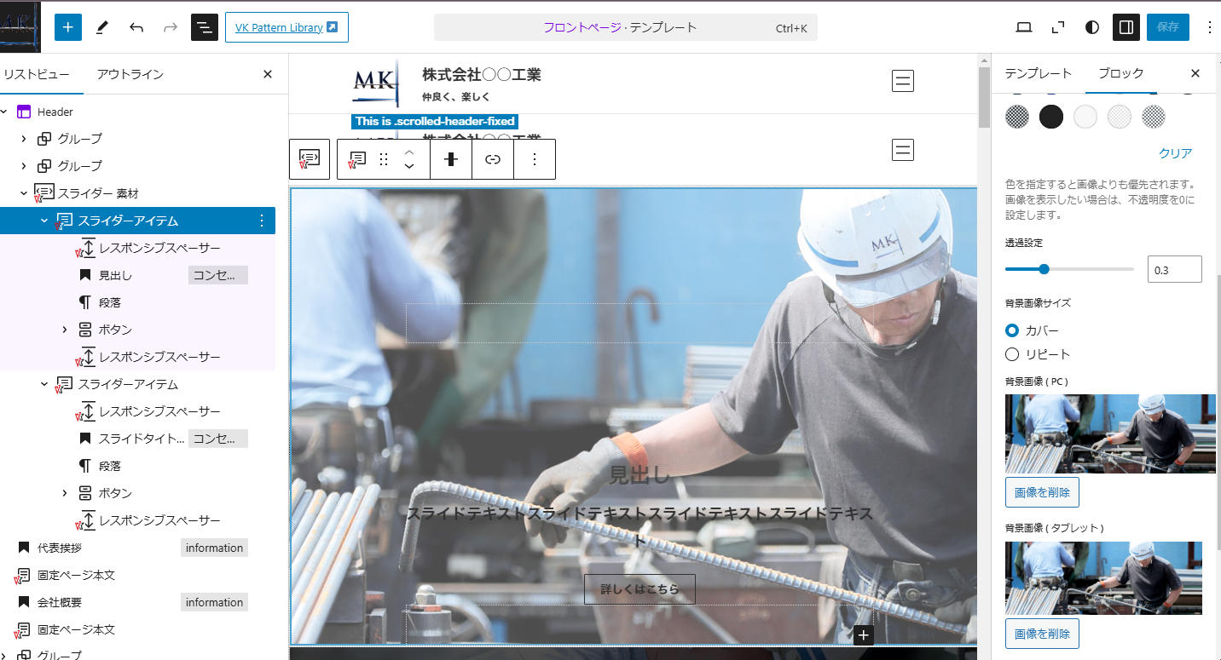
Task: Move the block up
Action: (409, 152)
